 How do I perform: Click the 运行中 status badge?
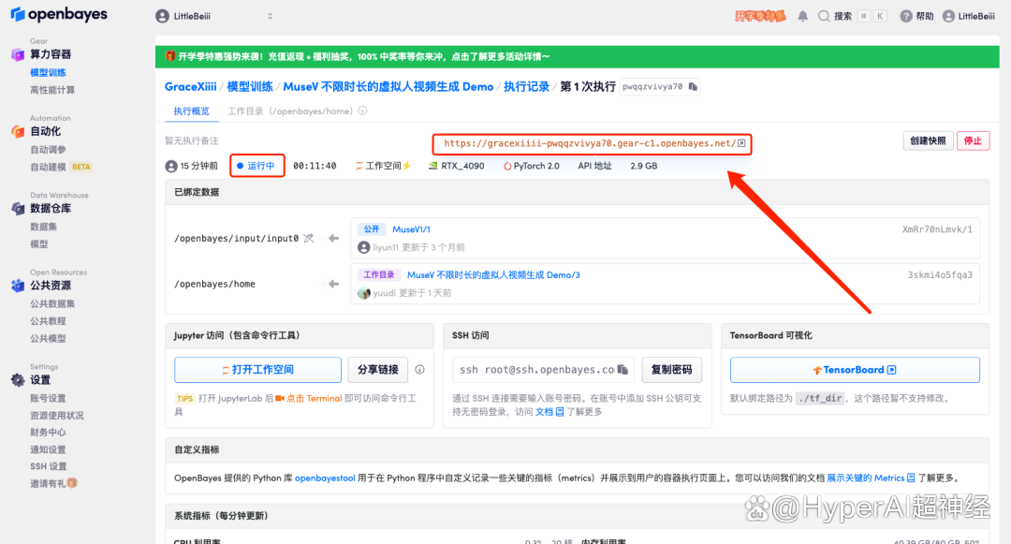pyautogui.click(x=256, y=166)
